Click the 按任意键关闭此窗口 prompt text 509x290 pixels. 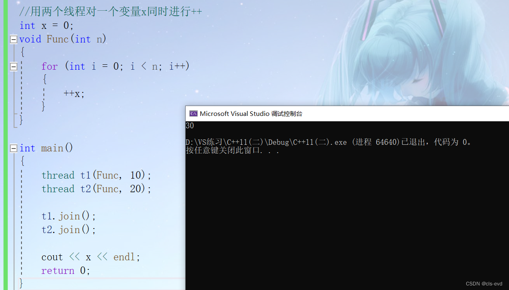pos(233,151)
